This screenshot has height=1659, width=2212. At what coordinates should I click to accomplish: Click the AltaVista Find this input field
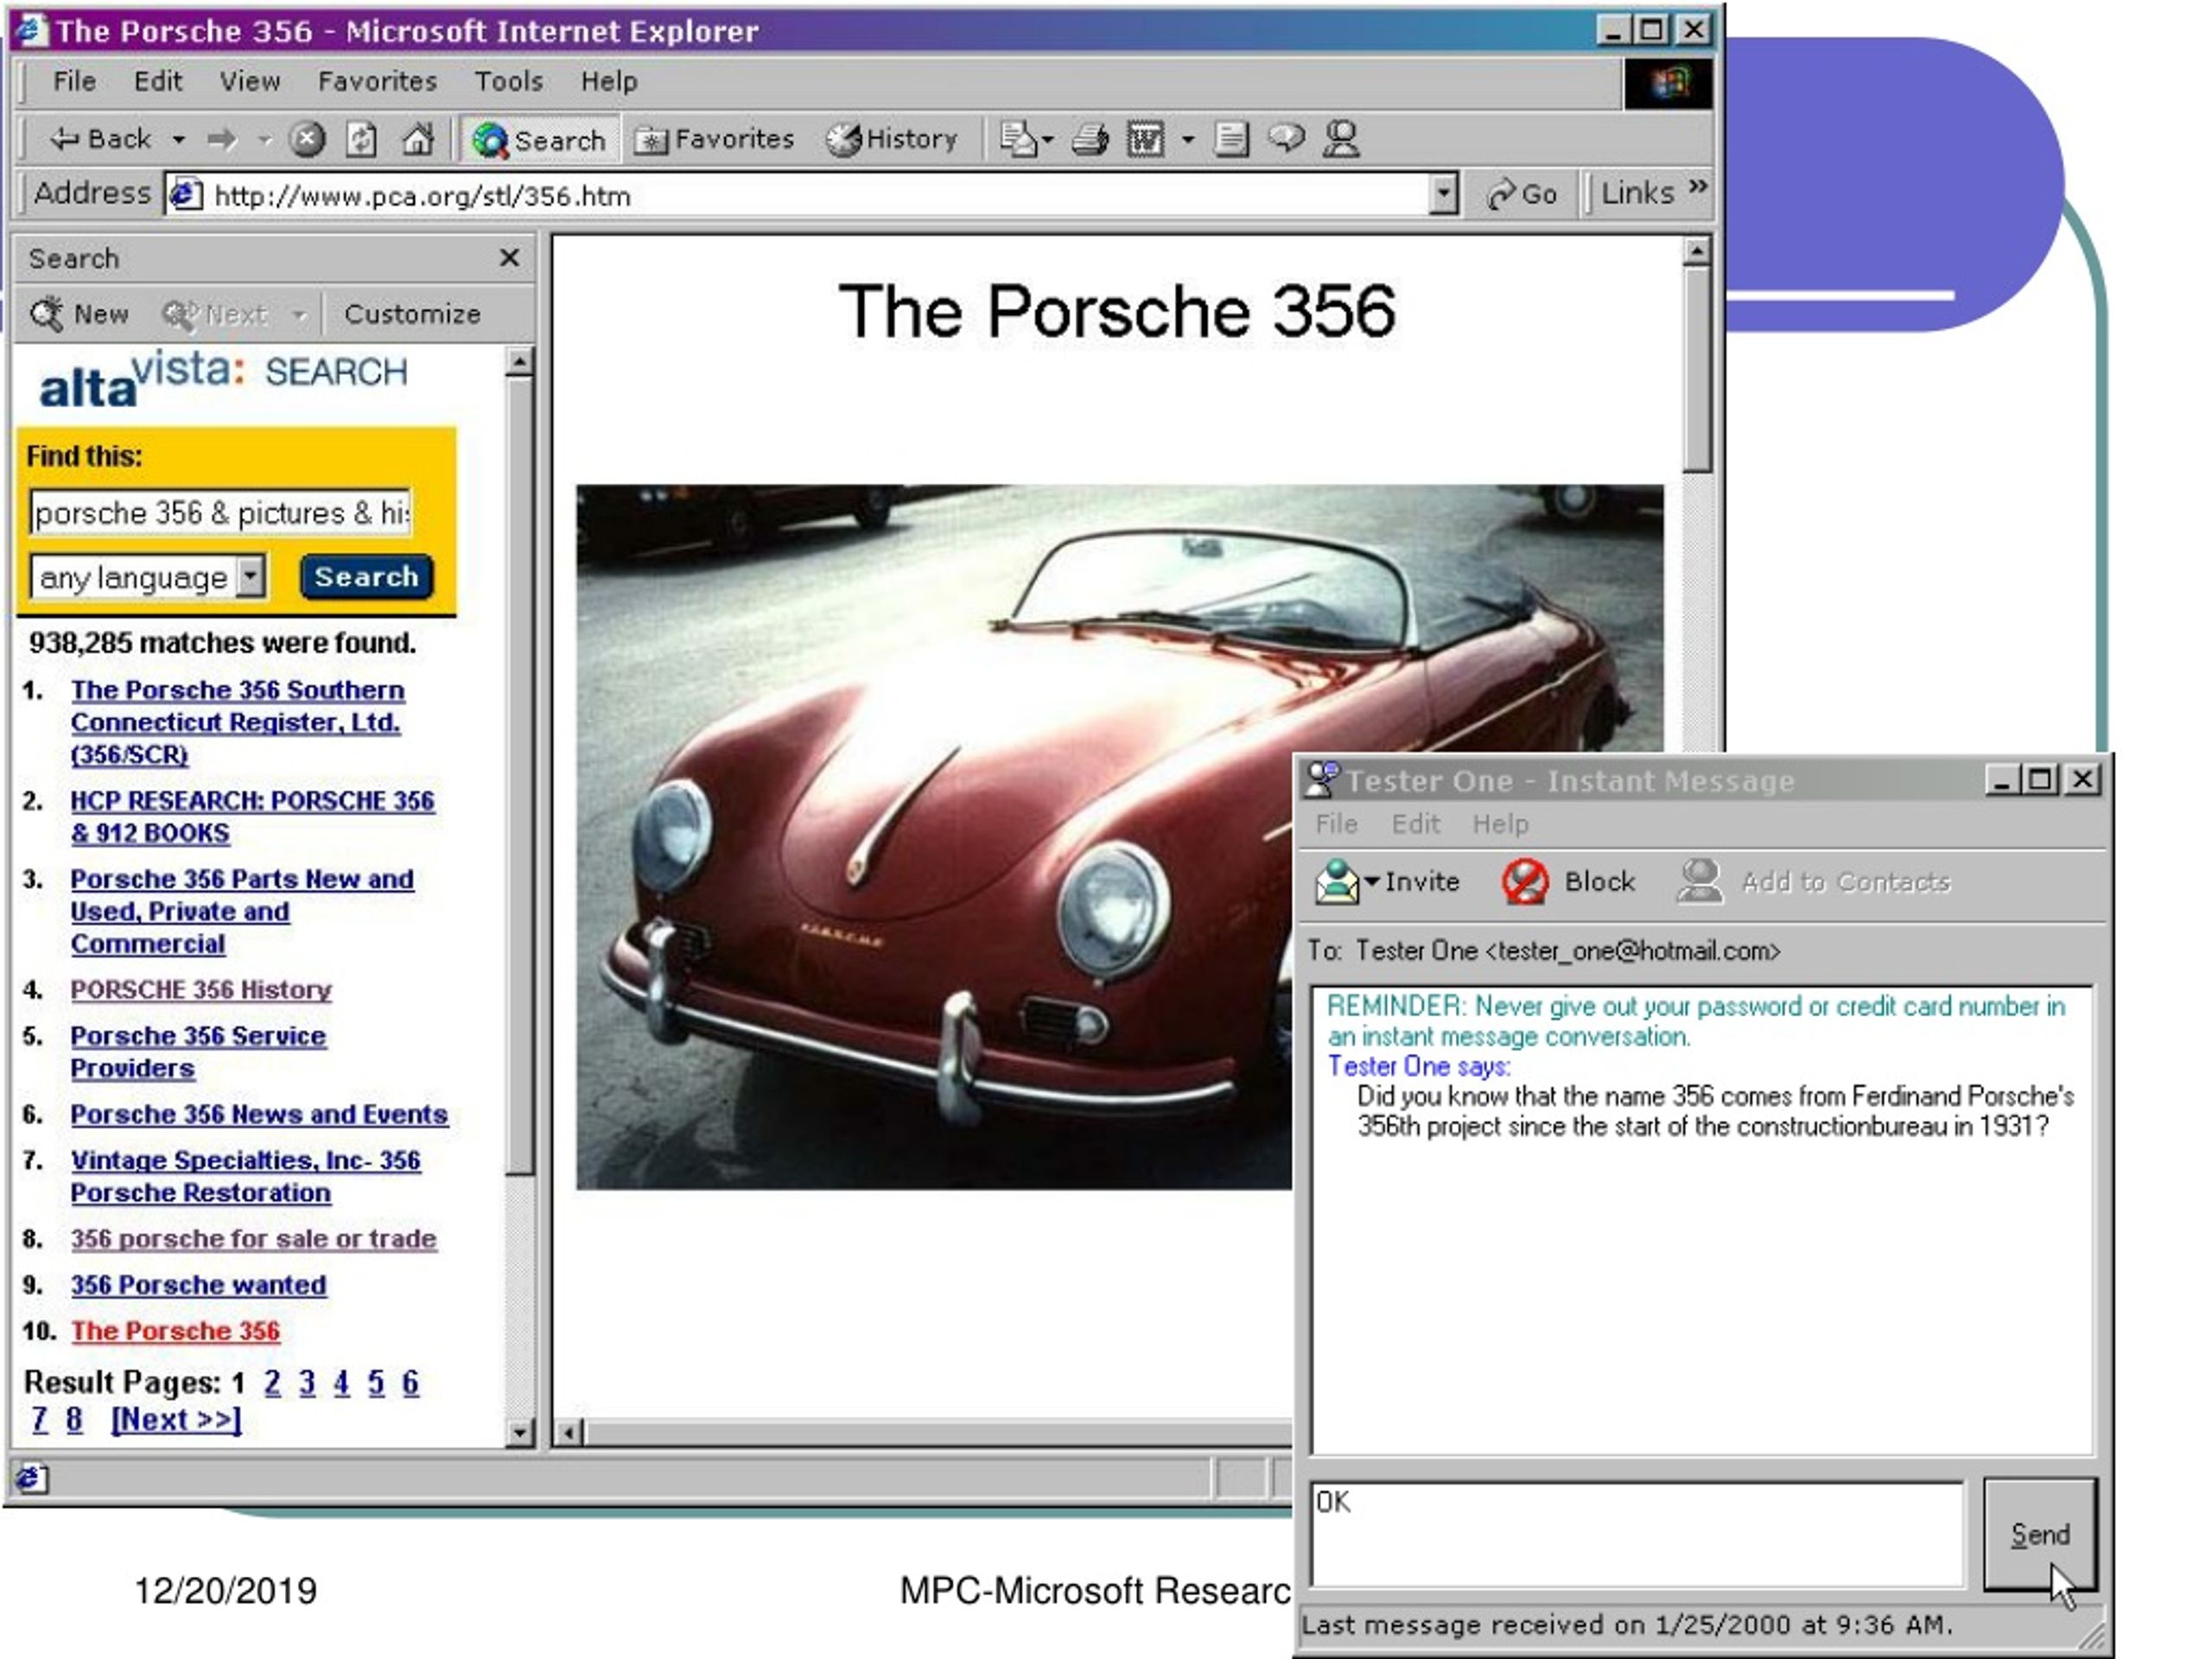coord(220,513)
